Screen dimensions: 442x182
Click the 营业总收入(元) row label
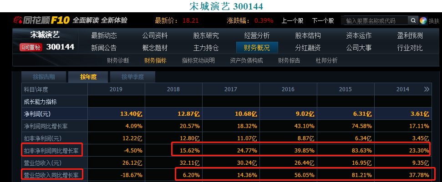(x=43, y=163)
